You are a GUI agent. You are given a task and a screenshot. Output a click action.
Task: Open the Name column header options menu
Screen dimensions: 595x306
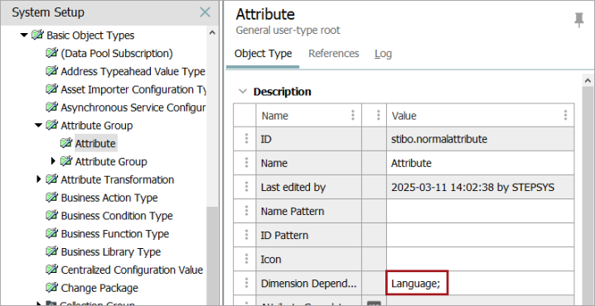353,115
